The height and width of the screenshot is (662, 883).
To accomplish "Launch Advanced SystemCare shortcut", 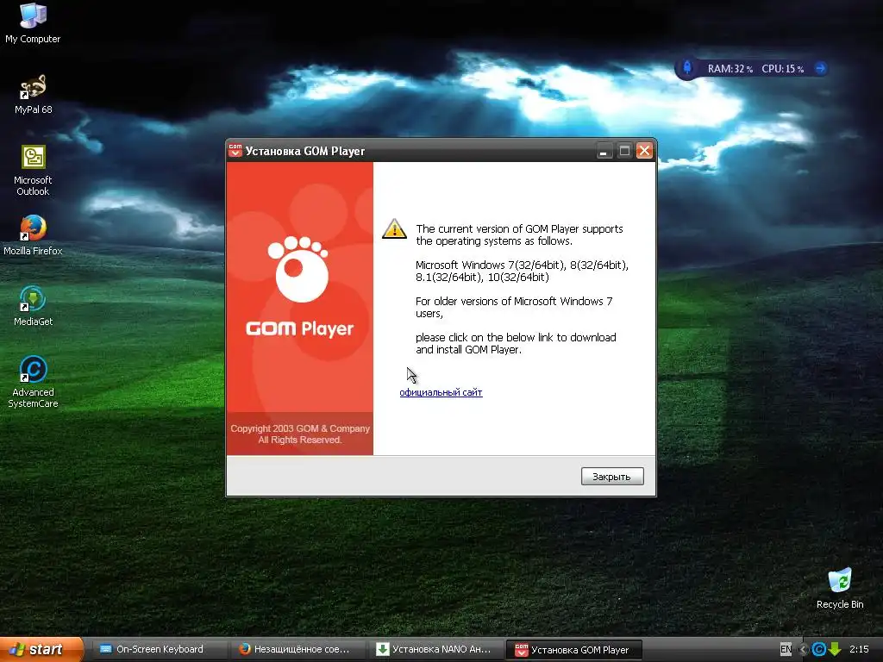I will point(33,382).
